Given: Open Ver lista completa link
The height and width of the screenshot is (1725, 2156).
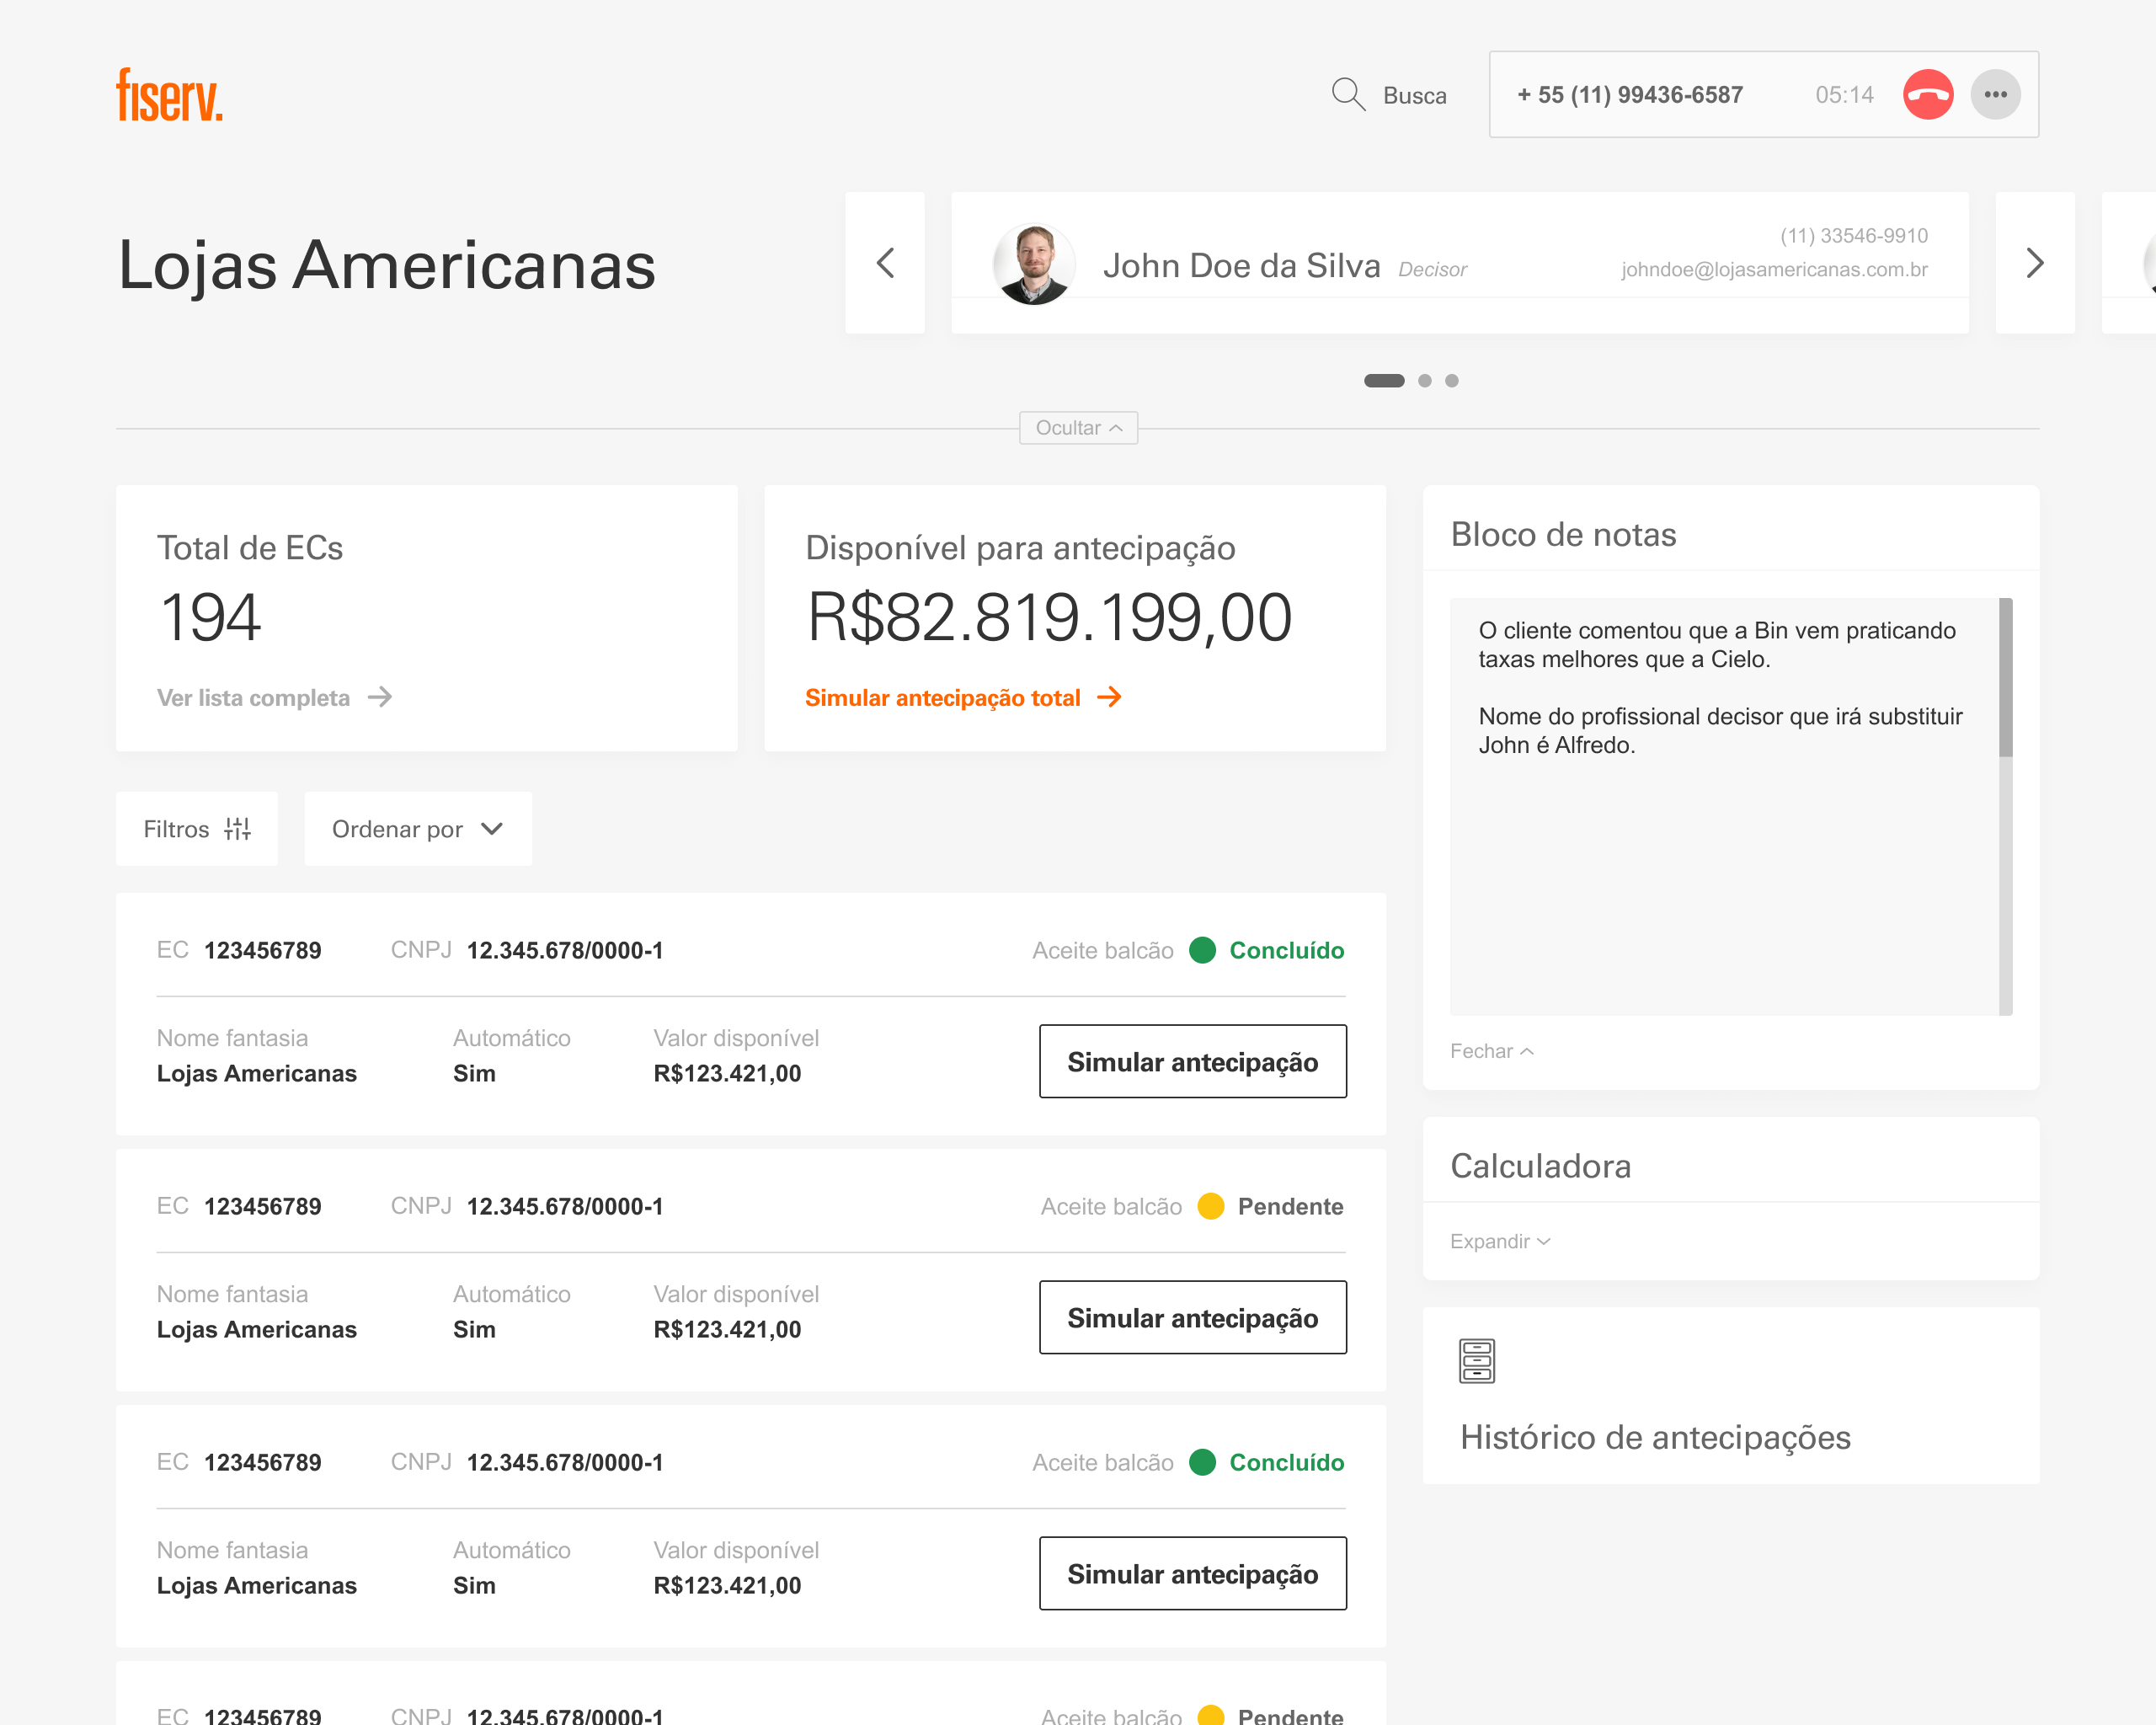Looking at the screenshot, I should [x=274, y=698].
